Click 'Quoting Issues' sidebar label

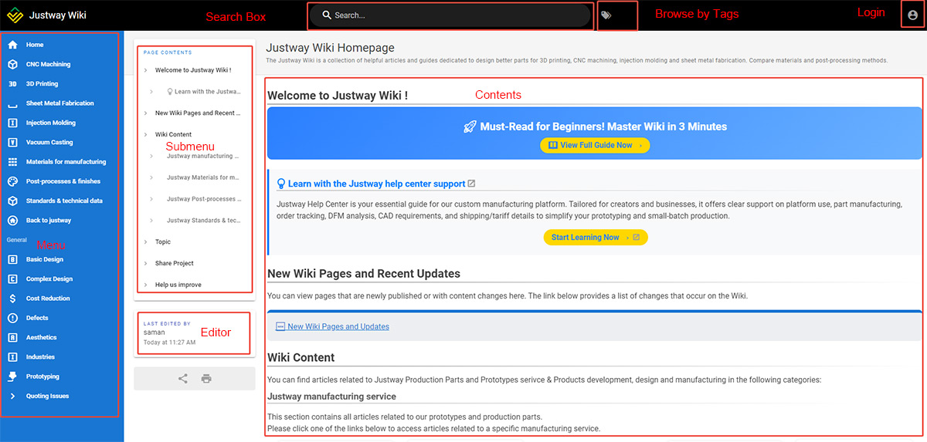pos(47,396)
